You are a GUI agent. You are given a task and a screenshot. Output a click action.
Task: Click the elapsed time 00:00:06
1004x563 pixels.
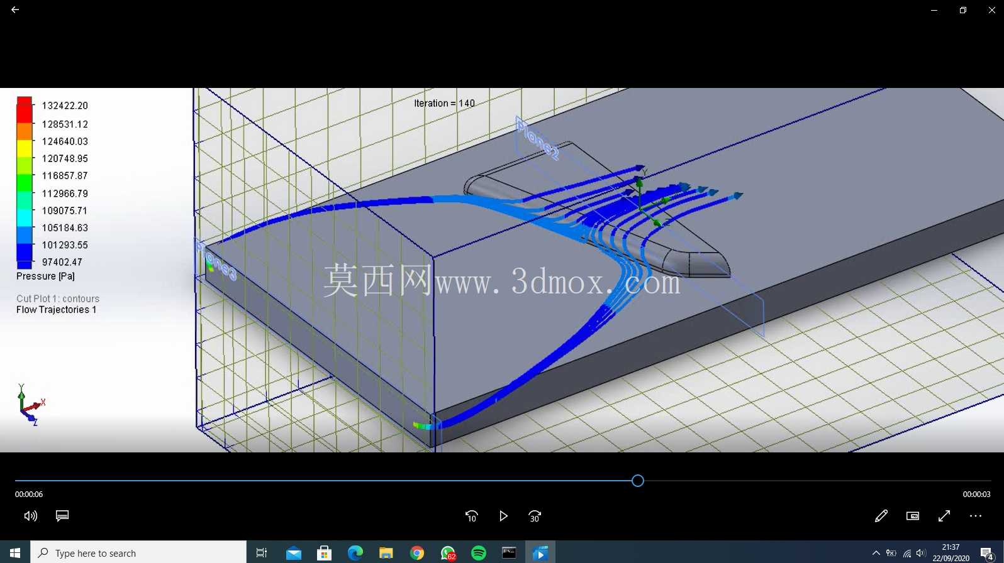[29, 495]
